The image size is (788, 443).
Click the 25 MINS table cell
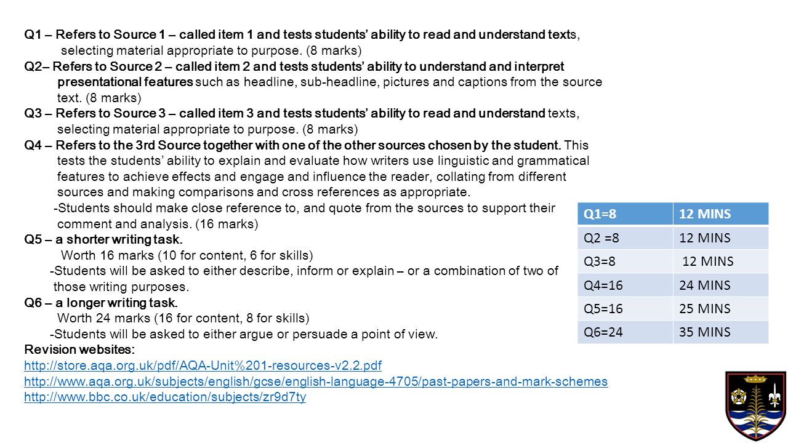(721, 308)
